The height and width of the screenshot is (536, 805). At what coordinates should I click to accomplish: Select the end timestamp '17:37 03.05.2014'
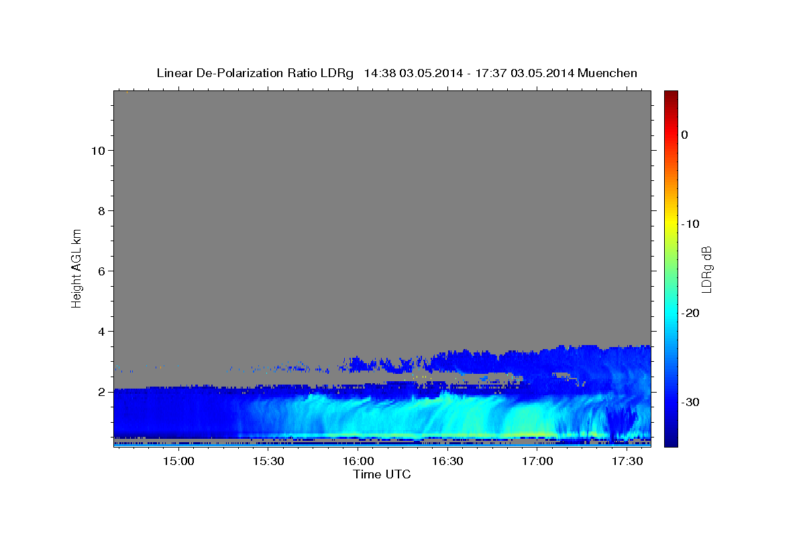[524, 73]
